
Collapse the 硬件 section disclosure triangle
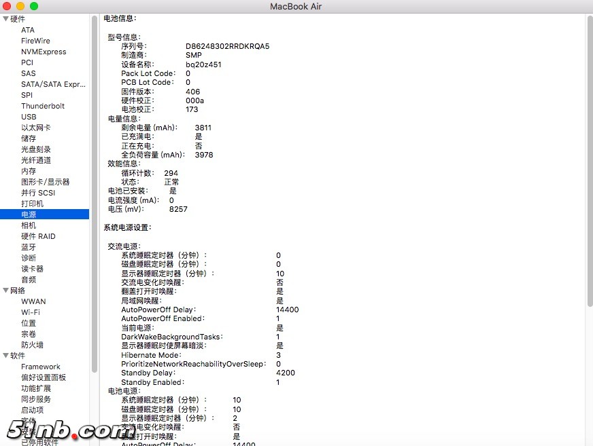coord(6,19)
